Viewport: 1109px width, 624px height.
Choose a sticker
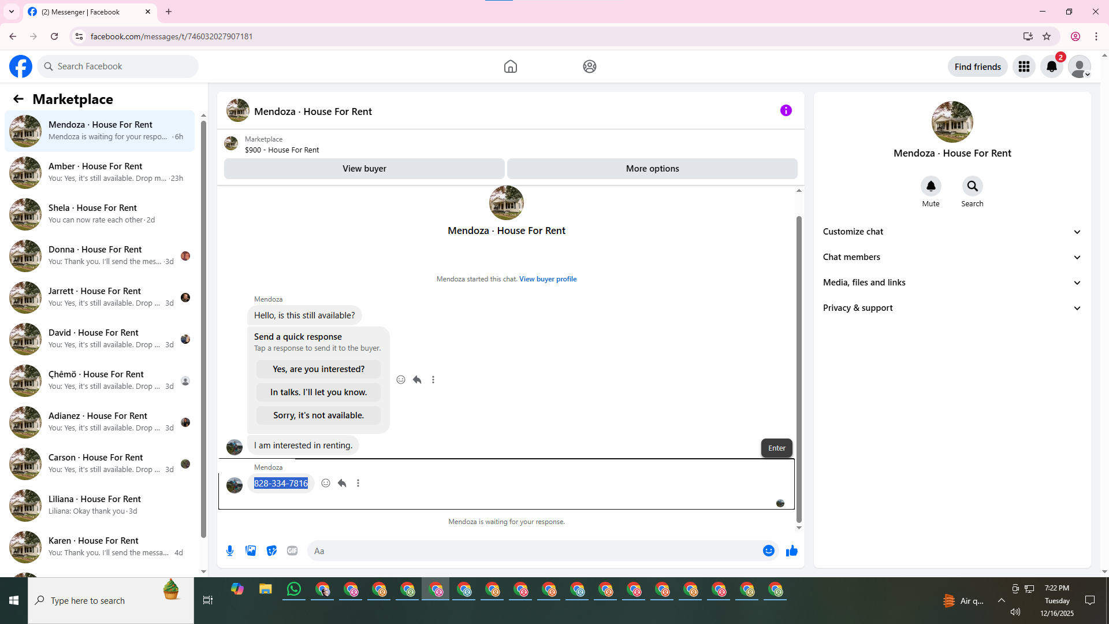coord(271,551)
